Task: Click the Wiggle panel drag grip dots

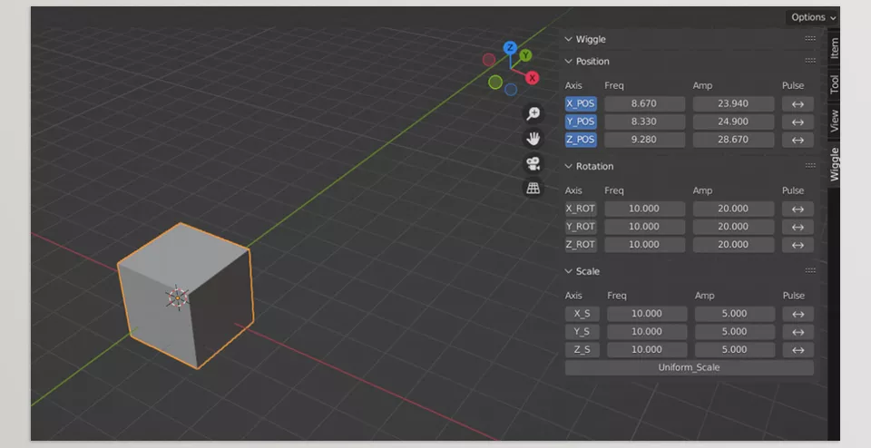Action: click(810, 38)
